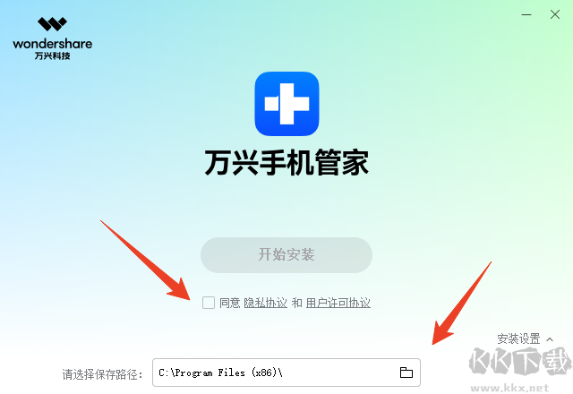
Task: Open the 用户许可协议 user license link
Action: click(x=338, y=303)
